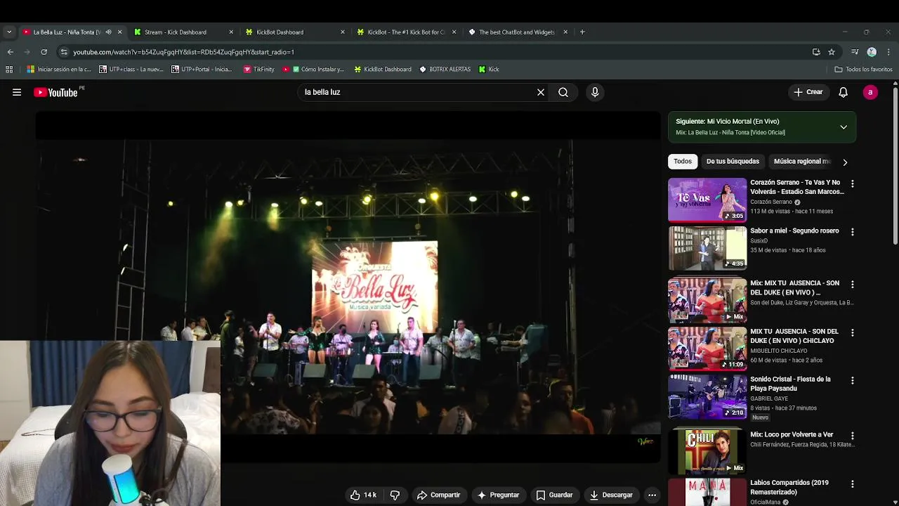
Task: Open Chrome media control icon
Action: pyautogui.click(x=855, y=51)
